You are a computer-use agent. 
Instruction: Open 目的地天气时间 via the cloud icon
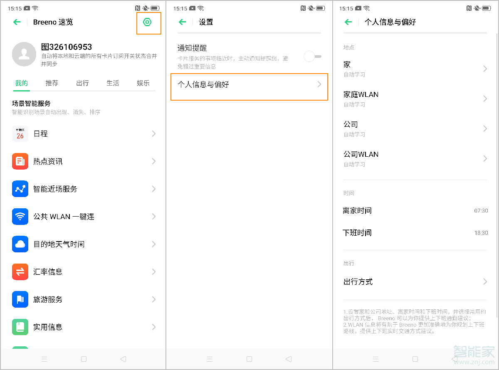tap(20, 244)
